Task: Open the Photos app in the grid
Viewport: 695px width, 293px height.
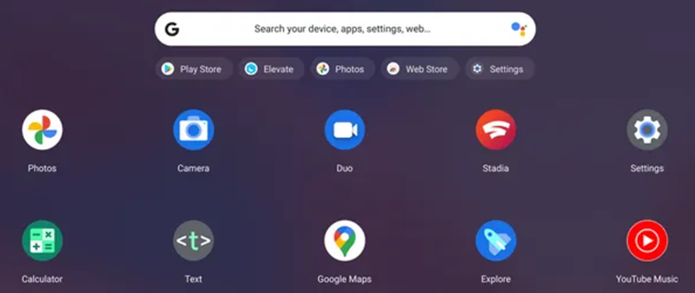Action: tap(42, 130)
